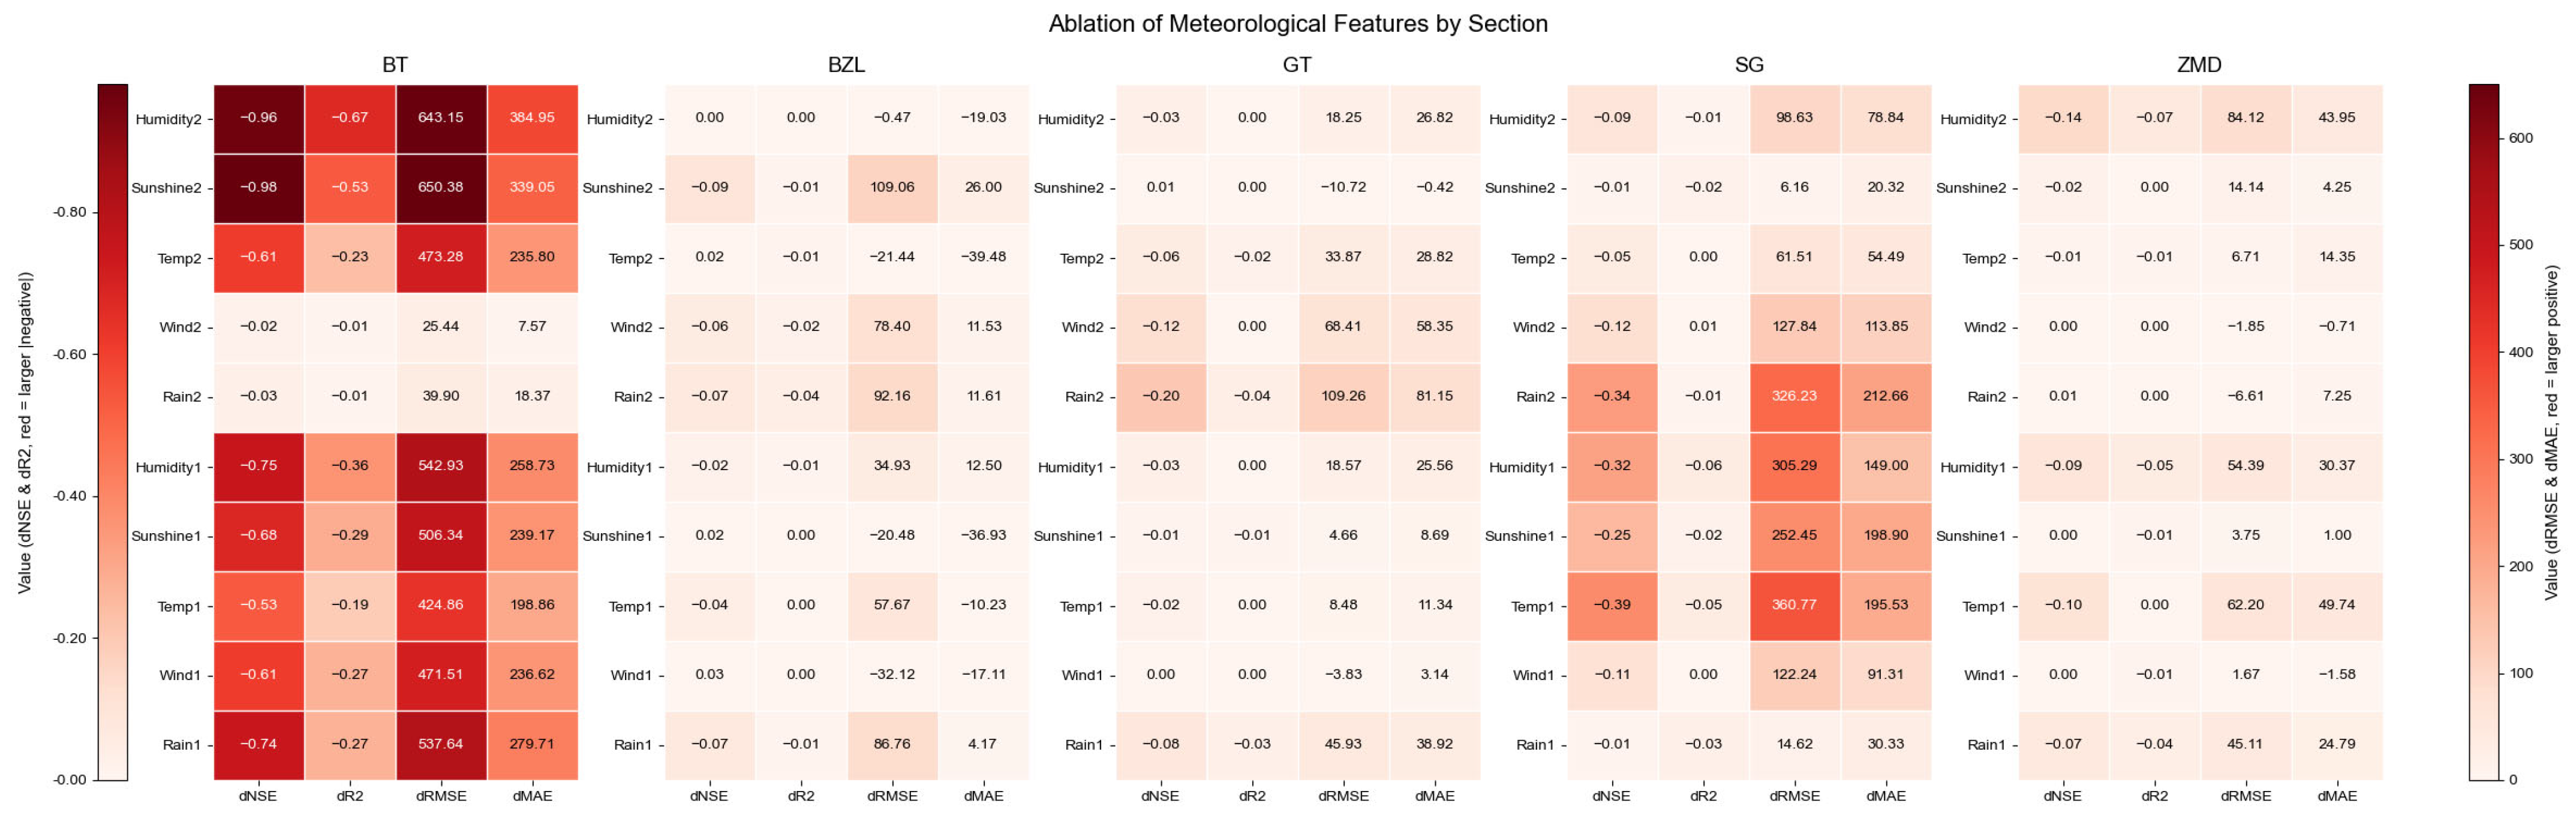Click the dRMSE axis label under GT
Viewport: 2576px width, 830px height.
click(1343, 797)
